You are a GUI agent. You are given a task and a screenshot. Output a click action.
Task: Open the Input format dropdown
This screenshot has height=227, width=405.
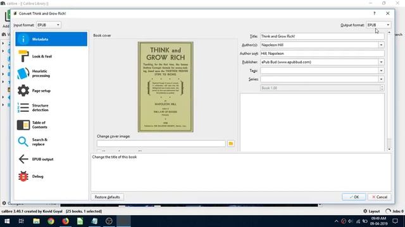click(49, 25)
